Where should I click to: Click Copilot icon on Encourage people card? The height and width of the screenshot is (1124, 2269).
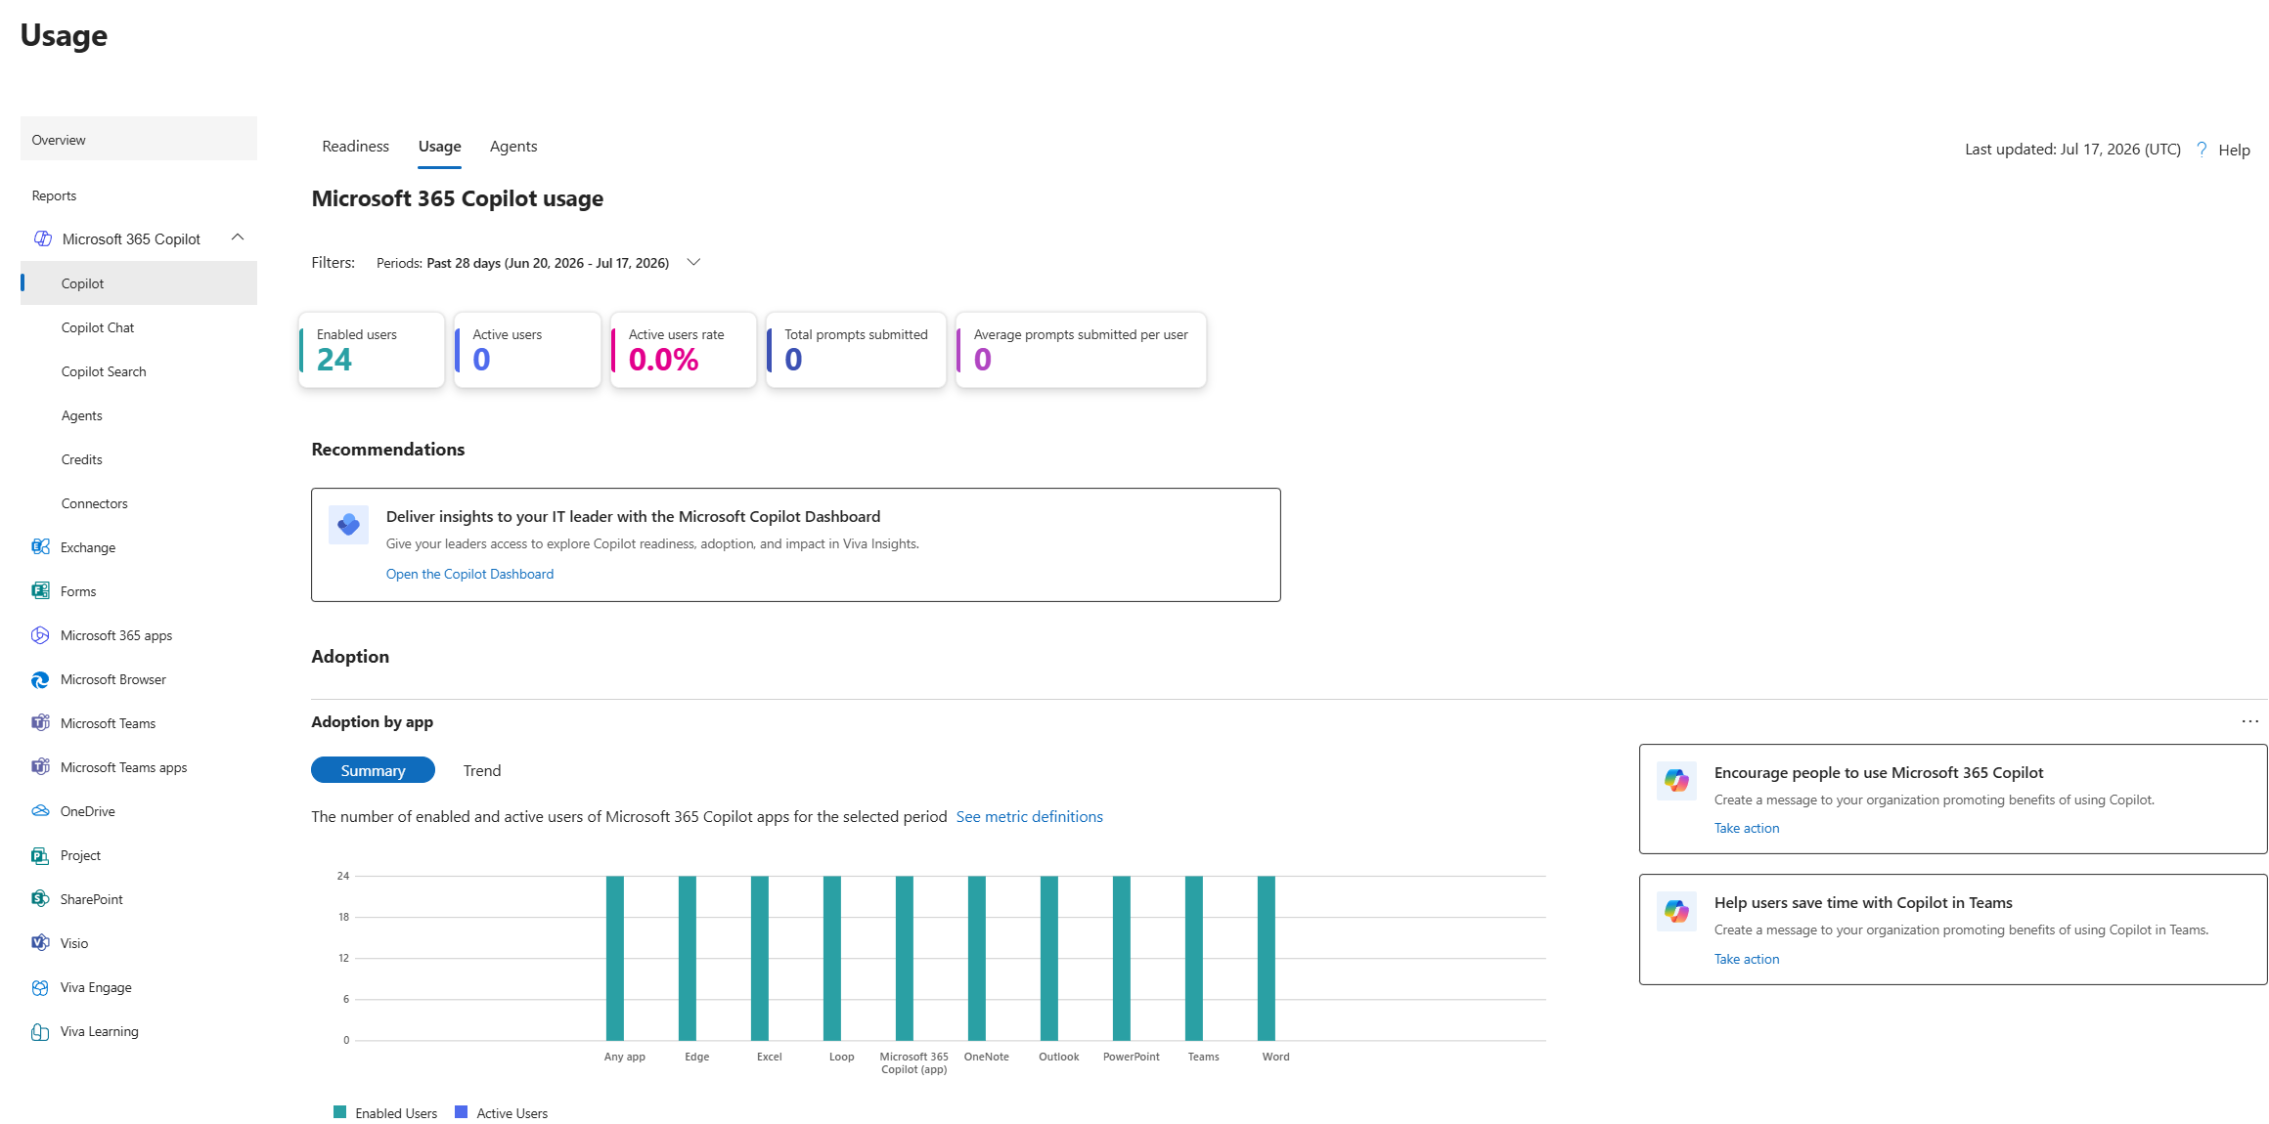point(1676,781)
